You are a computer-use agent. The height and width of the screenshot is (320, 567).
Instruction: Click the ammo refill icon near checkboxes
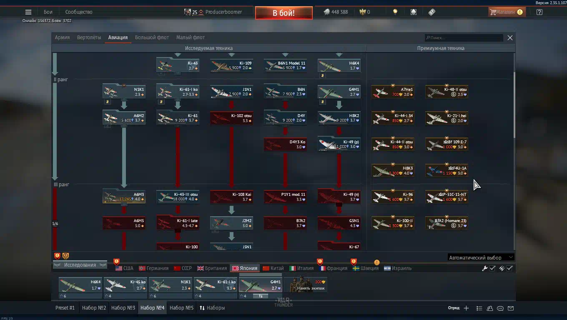(x=502, y=268)
